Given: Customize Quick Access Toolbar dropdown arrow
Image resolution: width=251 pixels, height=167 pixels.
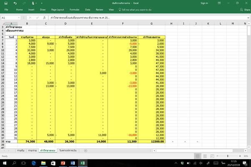Looking at the screenshot, I should 42,3.
